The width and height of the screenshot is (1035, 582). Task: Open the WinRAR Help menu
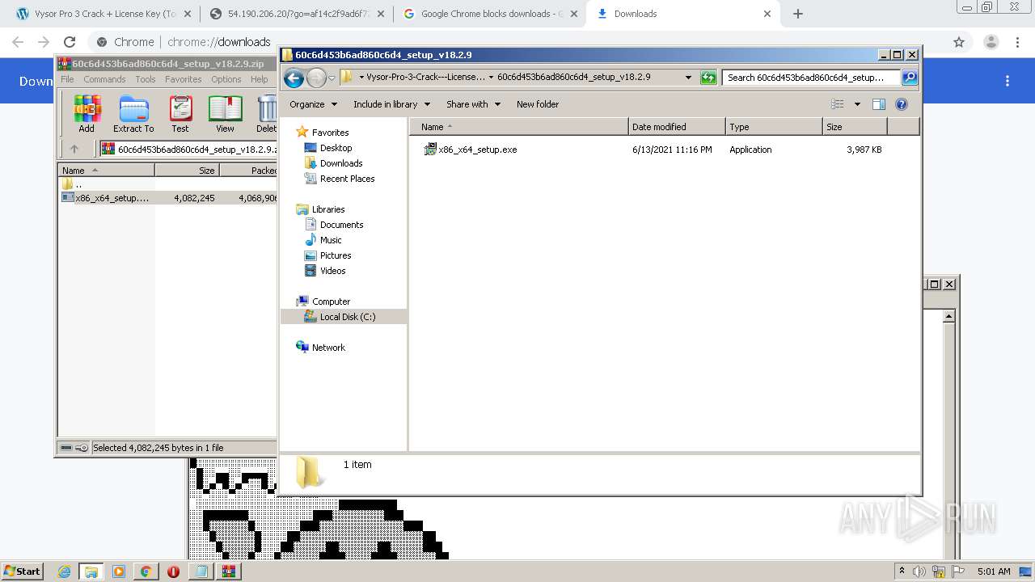[x=259, y=79]
